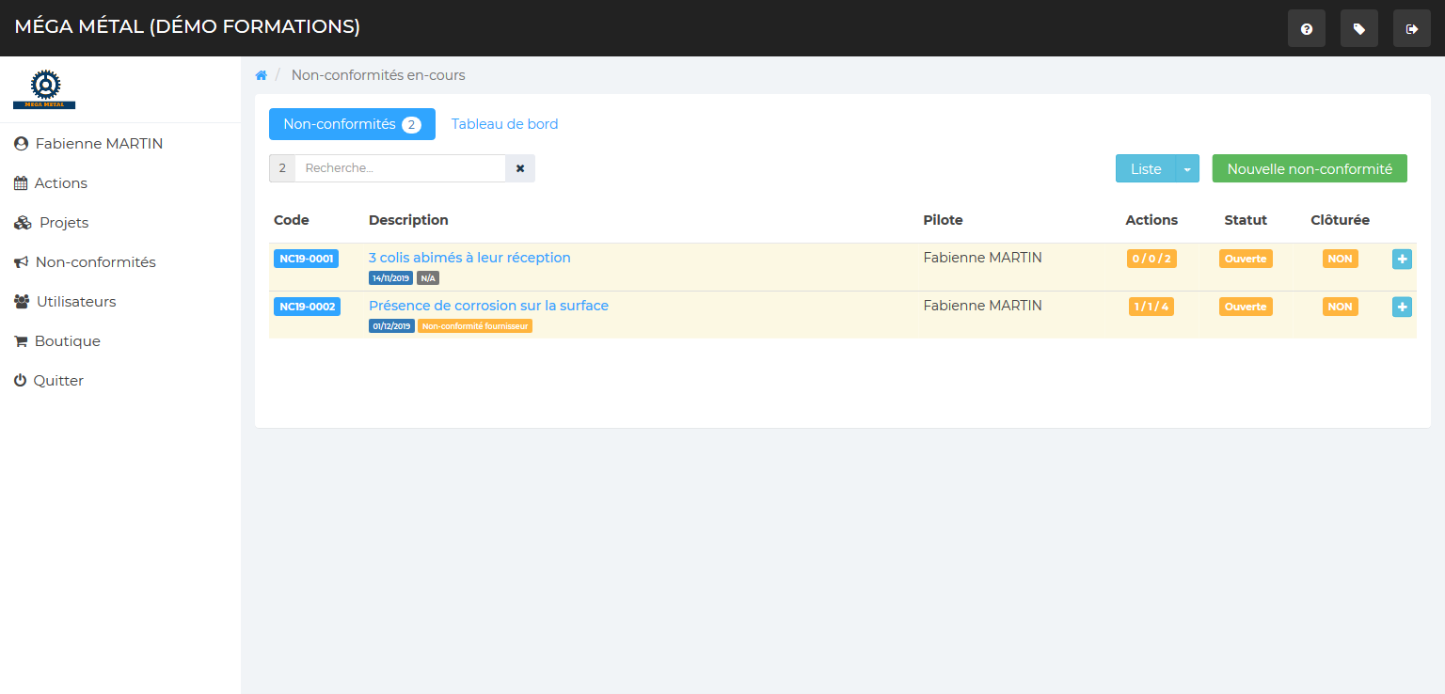
Task: Click the logout arrow icon in header
Action: coord(1411,29)
